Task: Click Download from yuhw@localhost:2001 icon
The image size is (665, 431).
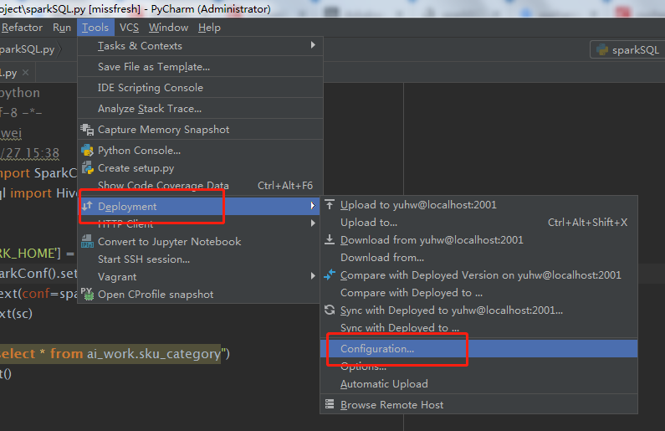Action: point(330,239)
